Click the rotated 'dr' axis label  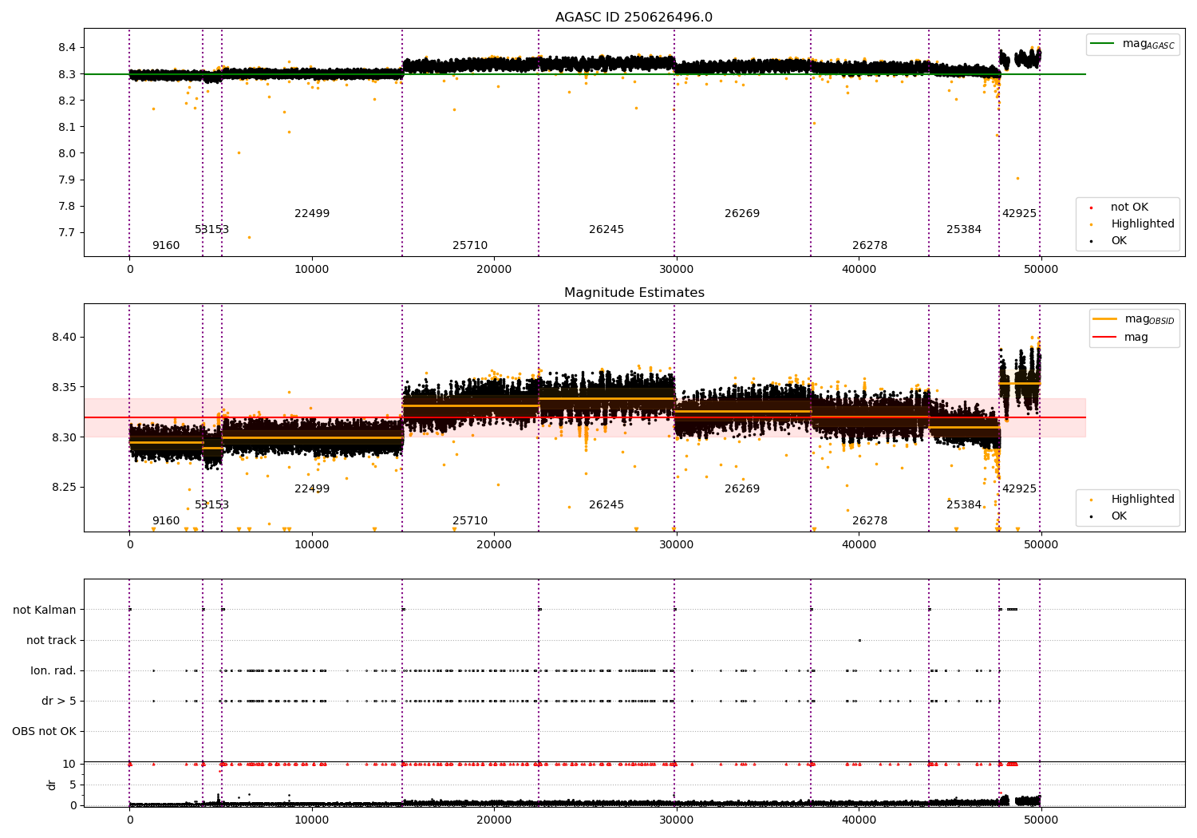[52, 785]
